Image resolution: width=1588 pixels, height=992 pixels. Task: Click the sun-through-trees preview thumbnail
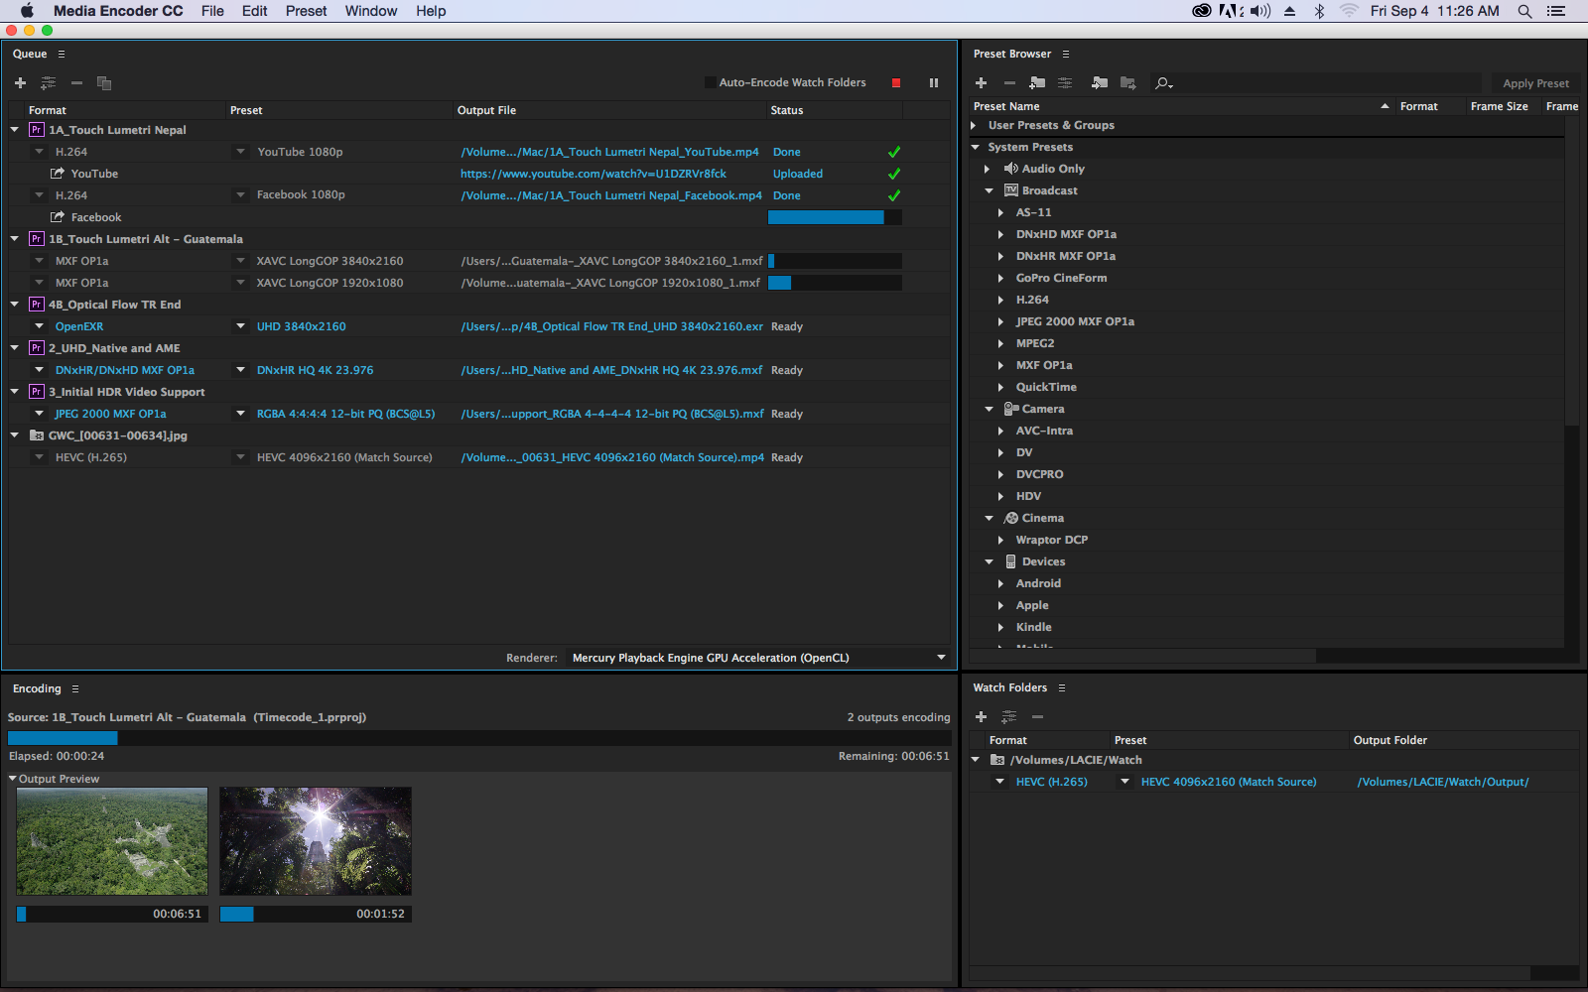pyautogui.click(x=316, y=841)
